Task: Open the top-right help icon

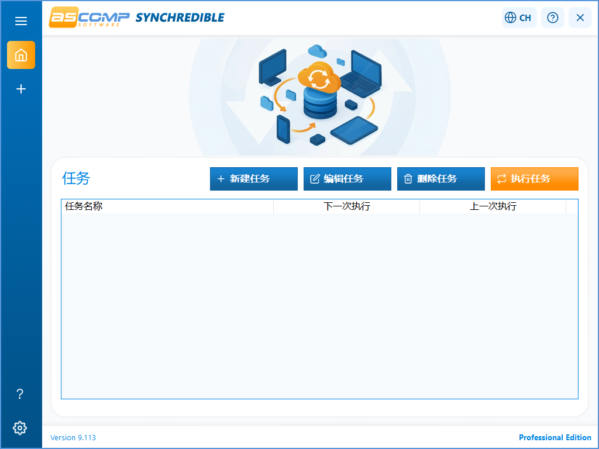Action: tap(552, 18)
